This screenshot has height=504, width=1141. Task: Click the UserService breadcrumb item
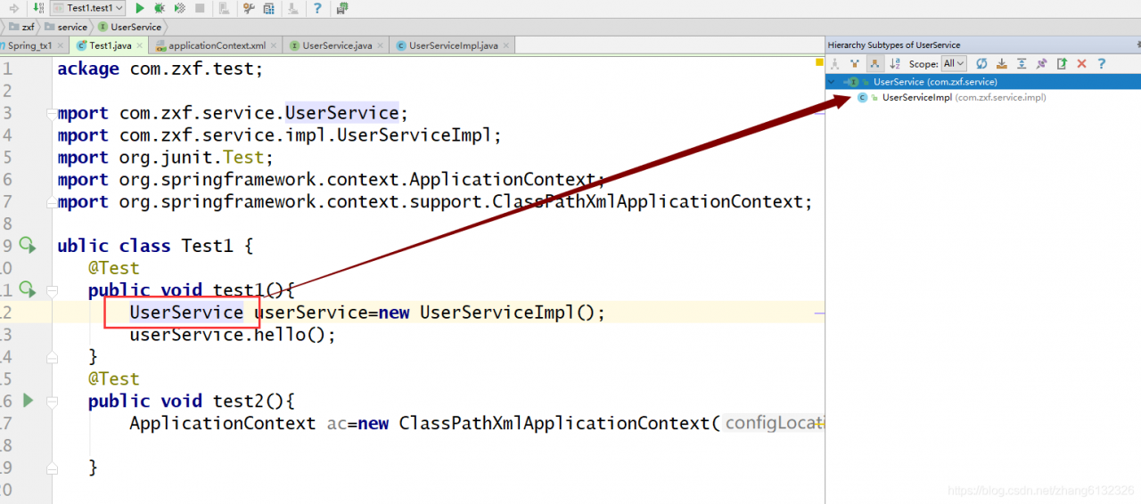(130, 27)
